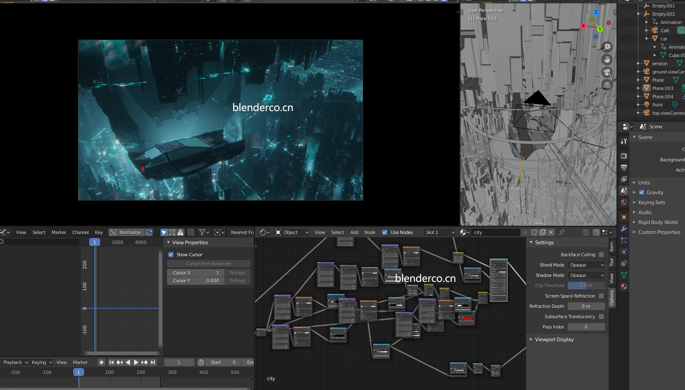Toggle Normalize in graph editor
685x390 pixels.
127,232
